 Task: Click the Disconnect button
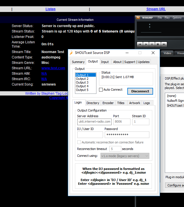pos(140,91)
